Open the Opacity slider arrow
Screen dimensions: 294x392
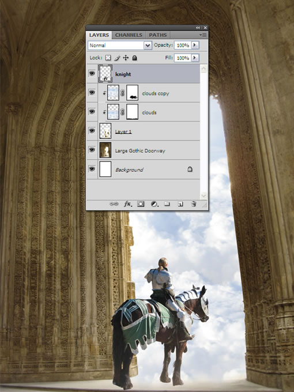195,45
